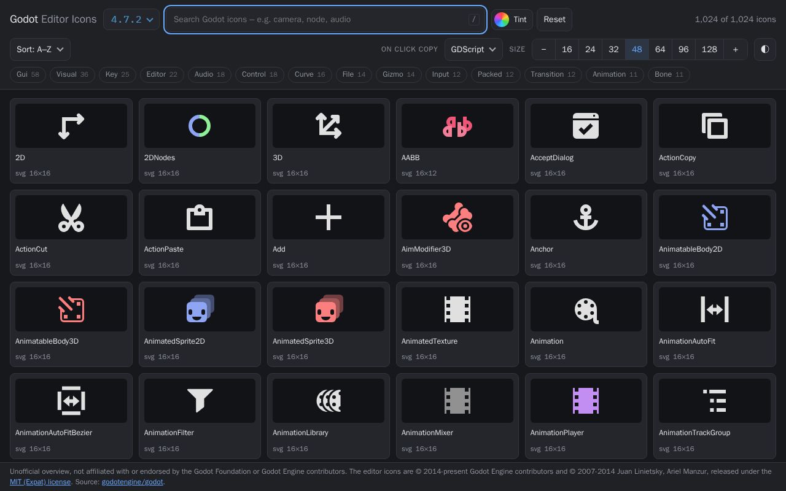Toggle the light/dark preview background button

[x=765, y=49]
